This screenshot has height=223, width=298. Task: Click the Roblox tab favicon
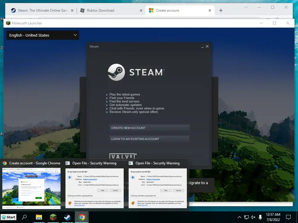coord(82,10)
